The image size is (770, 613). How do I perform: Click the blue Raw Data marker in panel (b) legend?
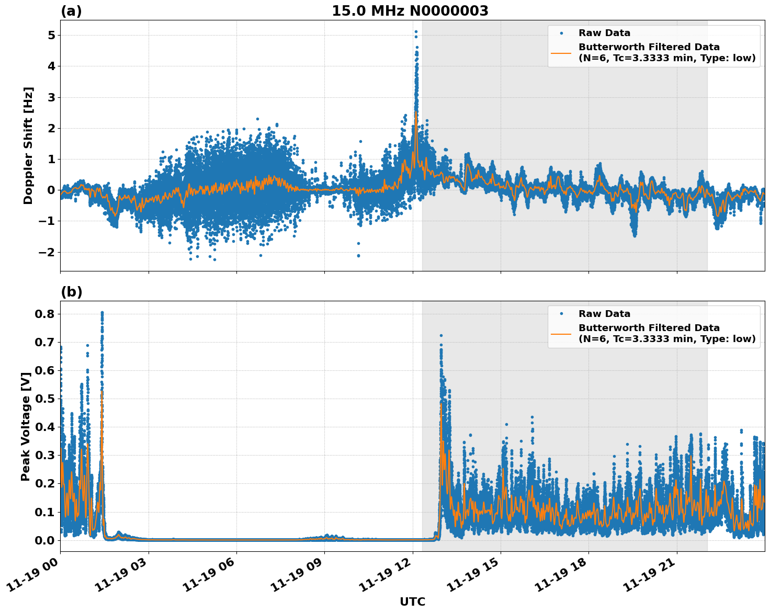coord(561,314)
